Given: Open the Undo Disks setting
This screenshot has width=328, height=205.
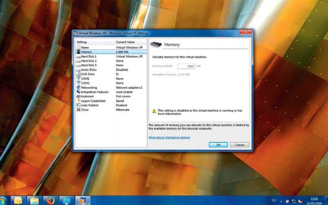Looking at the screenshot, I should click(88, 69).
